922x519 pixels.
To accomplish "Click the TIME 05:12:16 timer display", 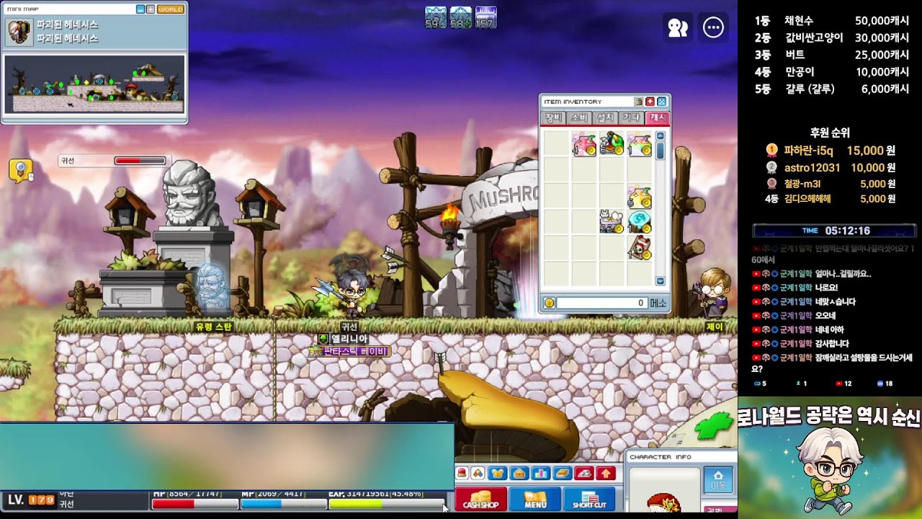I will pyautogui.click(x=834, y=231).
